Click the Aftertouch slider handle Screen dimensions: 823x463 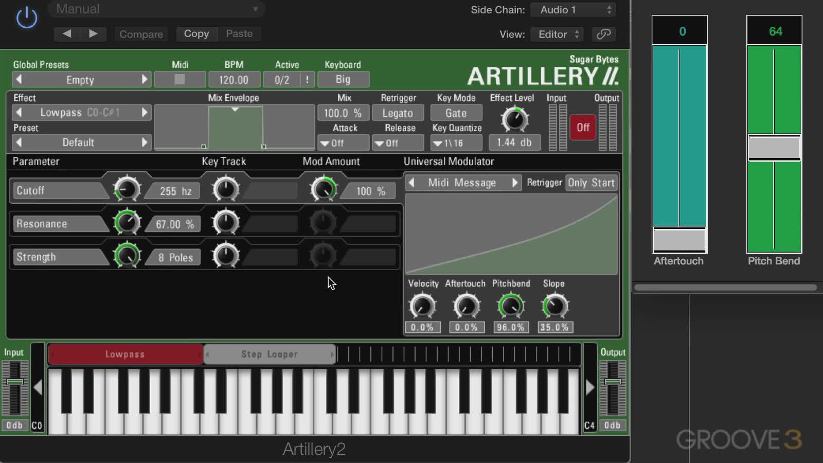(679, 240)
